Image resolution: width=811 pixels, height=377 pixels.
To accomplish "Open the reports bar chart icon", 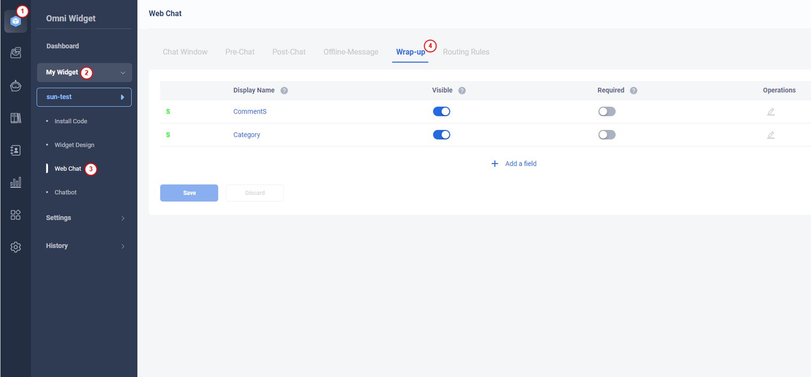I will point(15,183).
